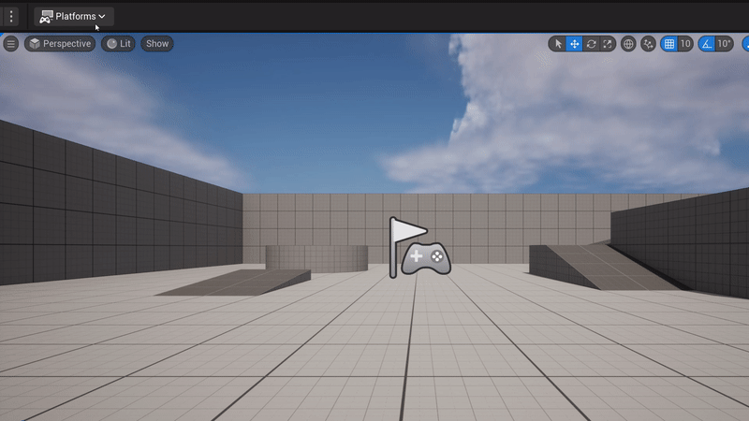Choose the Select objects mode arrow
The height and width of the screenshot is (421, 749).
pos(557,44)
